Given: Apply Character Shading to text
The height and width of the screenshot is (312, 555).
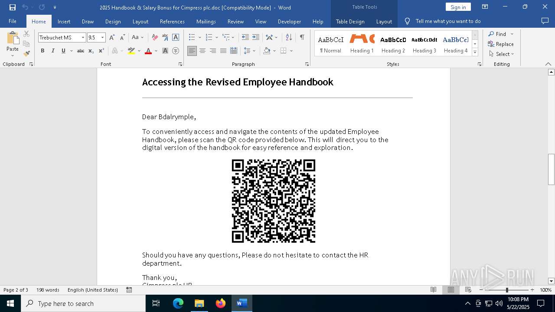Looking at the screenshot, I should pyautogui.click(x=165, y=51).
